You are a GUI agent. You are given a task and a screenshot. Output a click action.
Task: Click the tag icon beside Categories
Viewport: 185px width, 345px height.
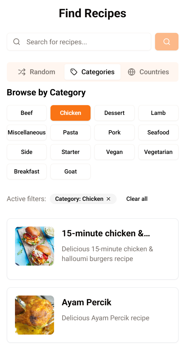pyautogui.click(x=74, y=72)
